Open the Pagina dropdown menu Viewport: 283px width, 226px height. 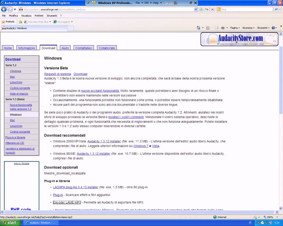pyautogui.click(x=235, y=28)
